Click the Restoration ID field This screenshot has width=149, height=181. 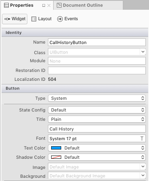97,70
